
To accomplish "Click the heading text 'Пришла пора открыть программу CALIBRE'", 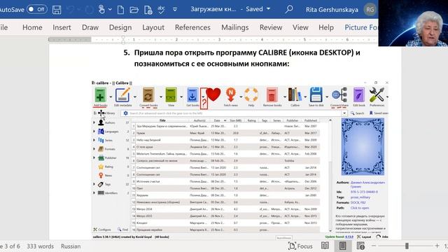I will click(x=210, y=53).
